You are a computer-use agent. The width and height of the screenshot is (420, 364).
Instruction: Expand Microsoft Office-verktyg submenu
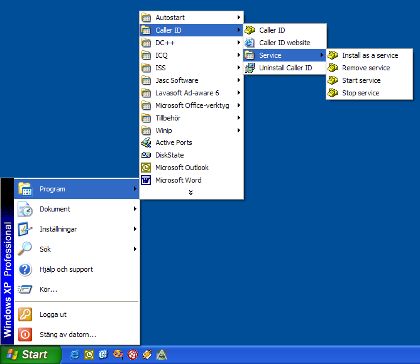point(191,105)
